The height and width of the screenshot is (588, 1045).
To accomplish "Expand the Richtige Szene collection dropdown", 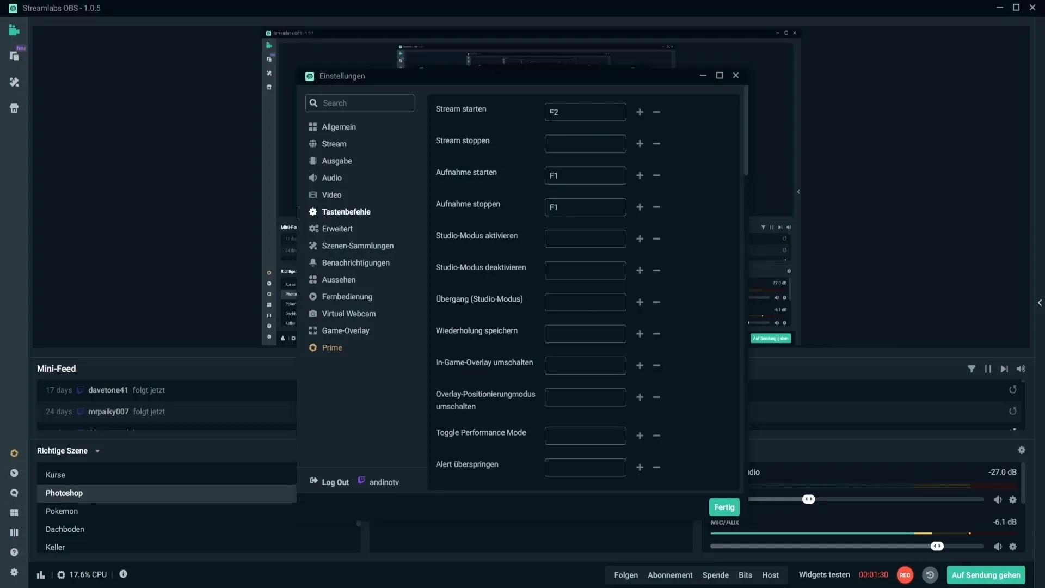I will pos(97,451).
